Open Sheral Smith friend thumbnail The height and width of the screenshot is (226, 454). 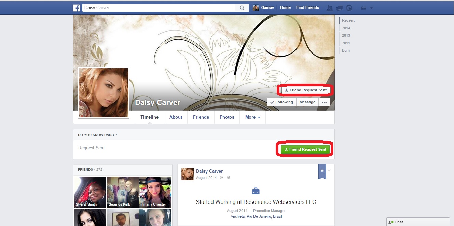point(90,192)
